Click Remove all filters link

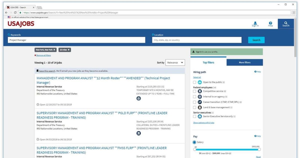coord(43,55)
